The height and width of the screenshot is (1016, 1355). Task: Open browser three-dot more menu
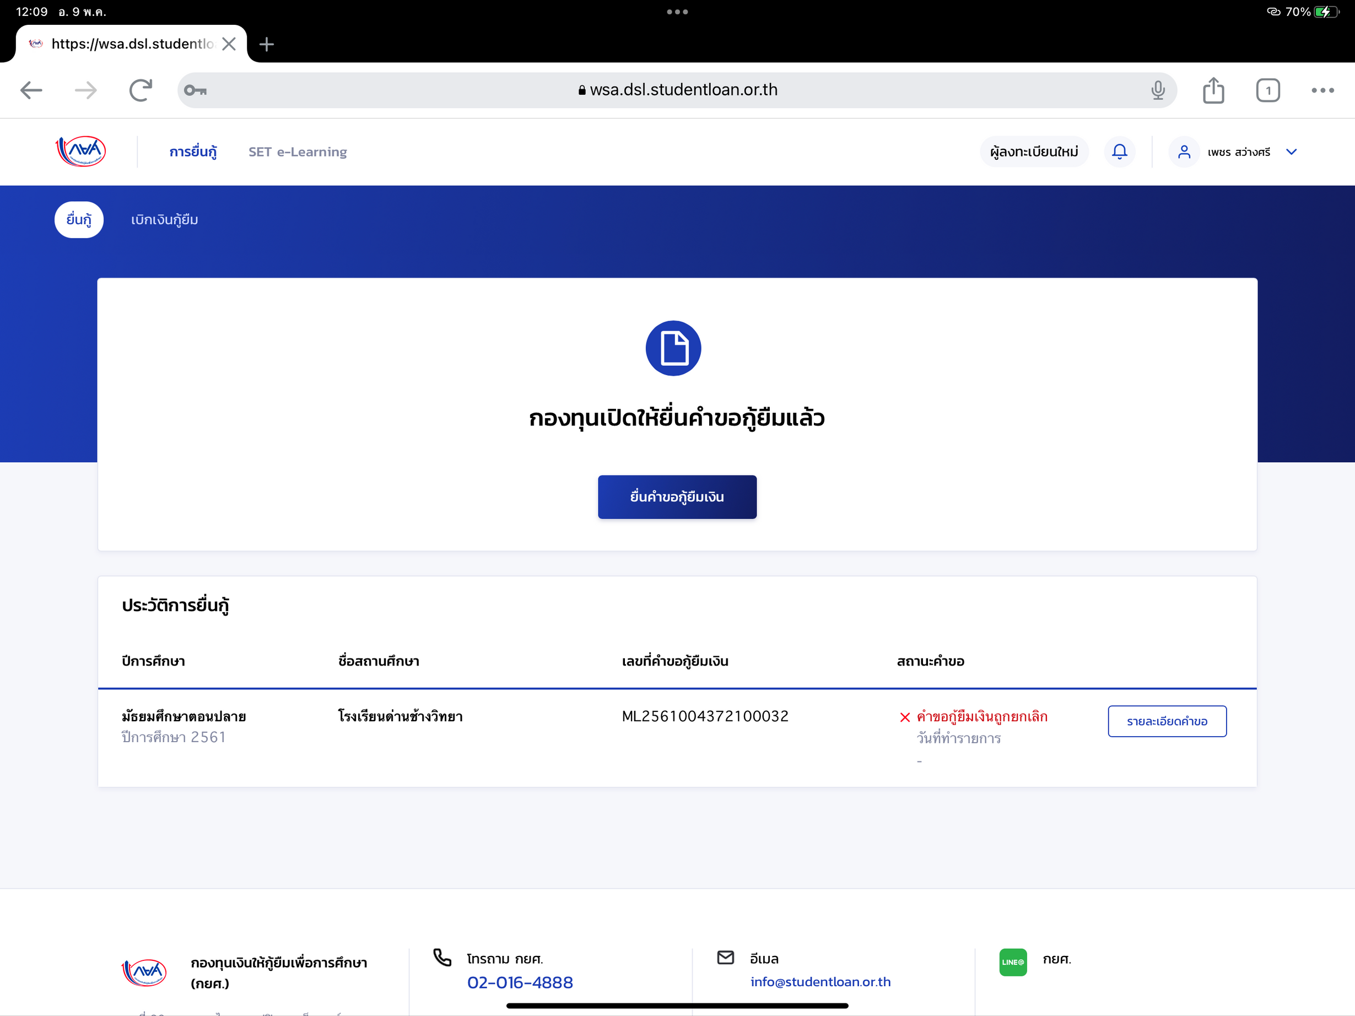point(1322,90)
